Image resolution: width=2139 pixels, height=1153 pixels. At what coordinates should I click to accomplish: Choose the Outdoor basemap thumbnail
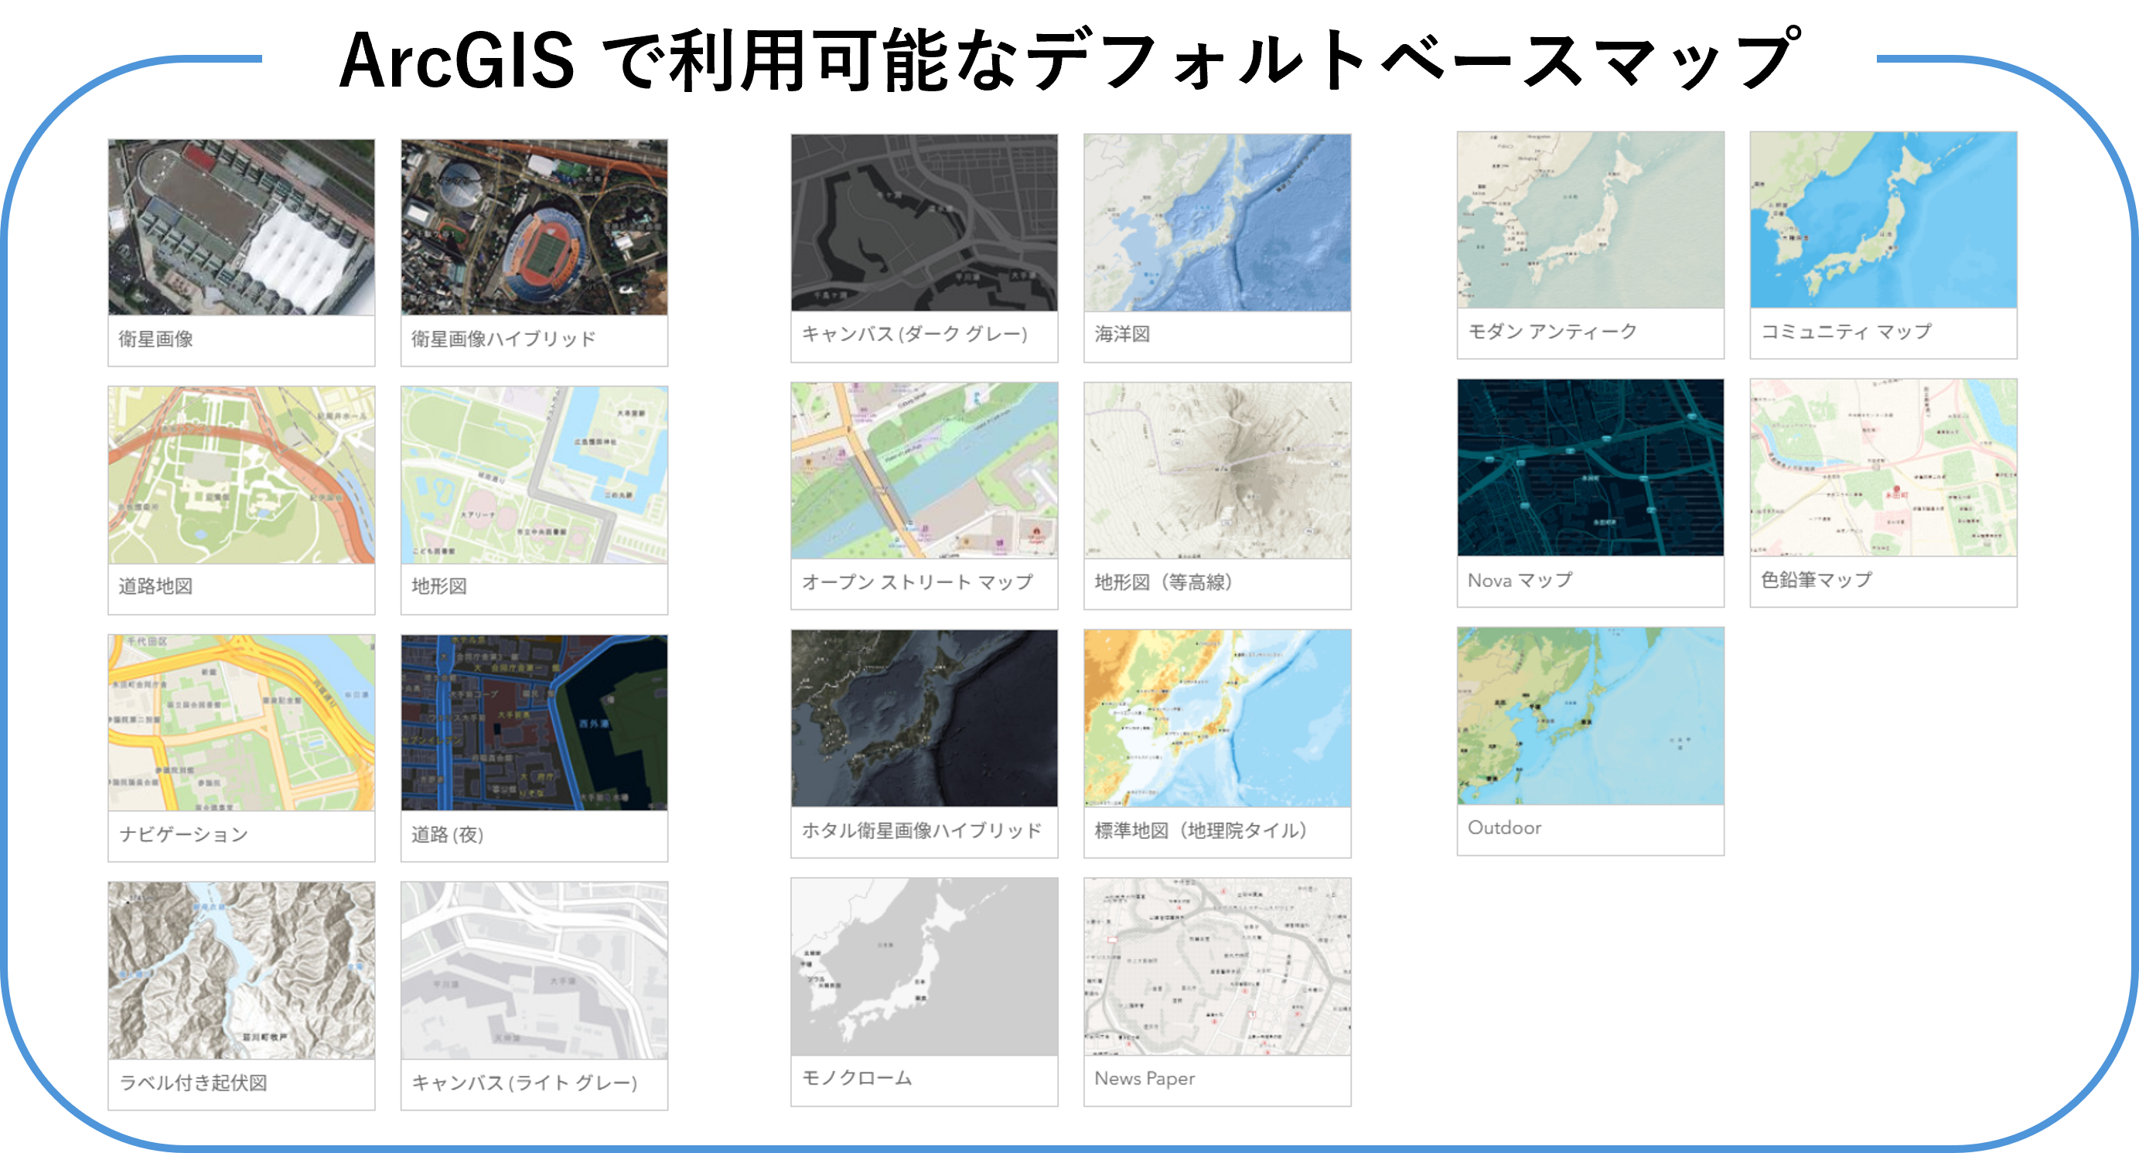point(1590,715)
